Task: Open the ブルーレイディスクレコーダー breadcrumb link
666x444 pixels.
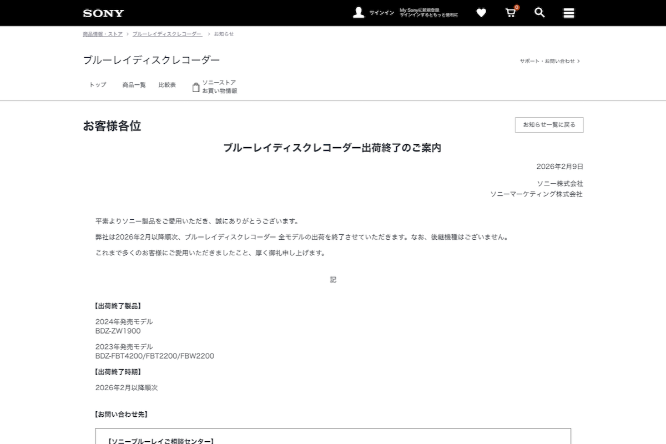Action: pyautogui.click(x=167, y=33)
